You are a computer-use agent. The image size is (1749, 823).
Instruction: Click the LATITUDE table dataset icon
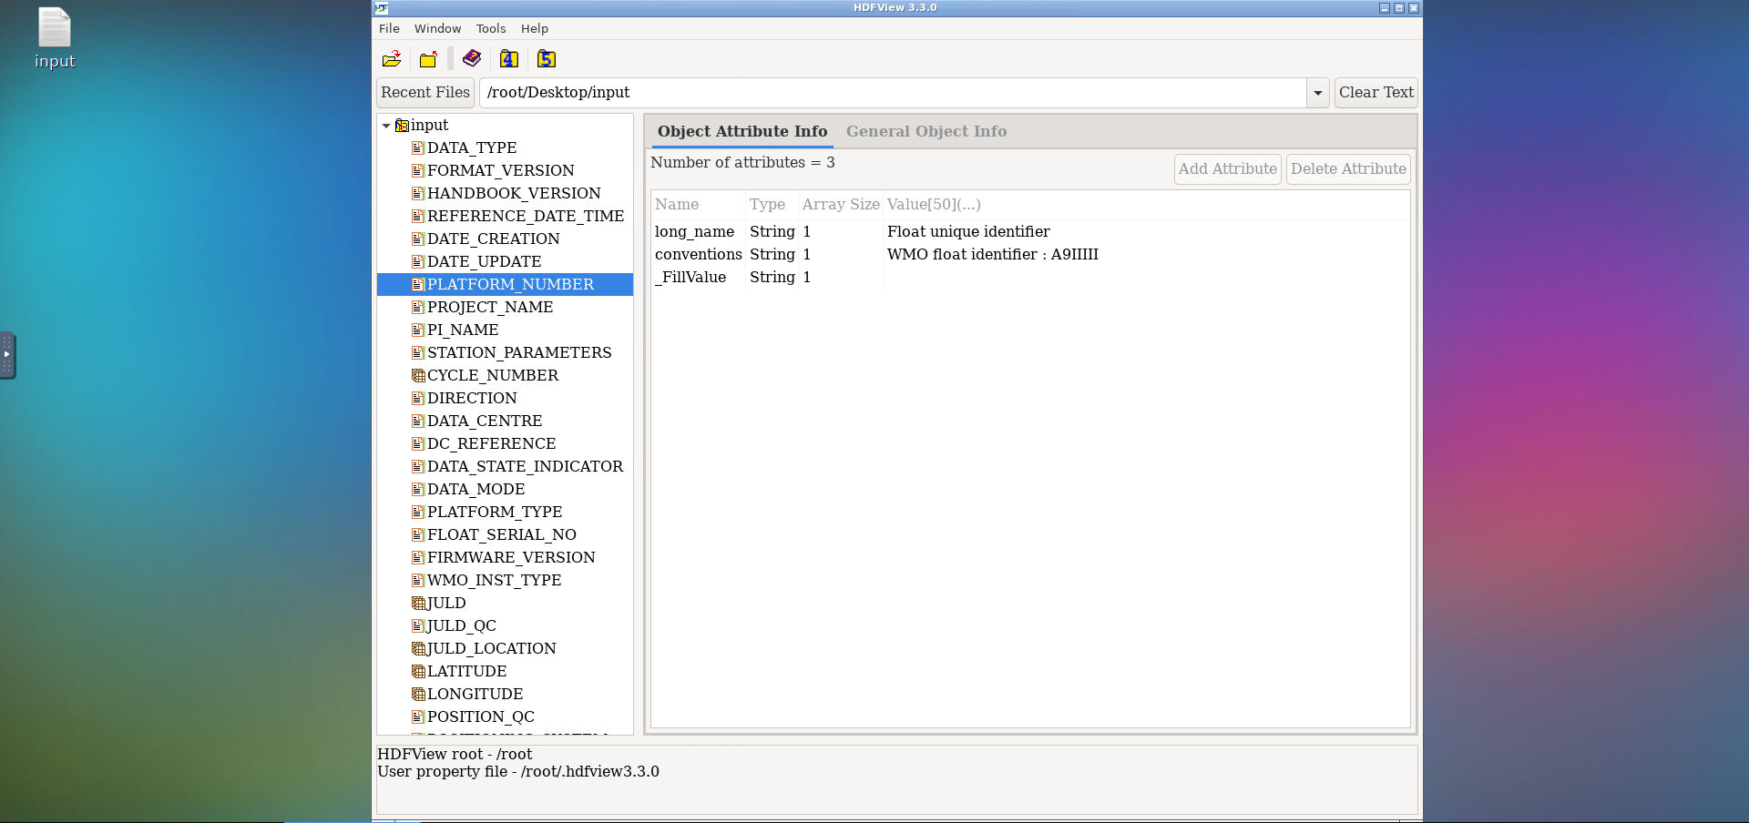[x=418, y=671]
